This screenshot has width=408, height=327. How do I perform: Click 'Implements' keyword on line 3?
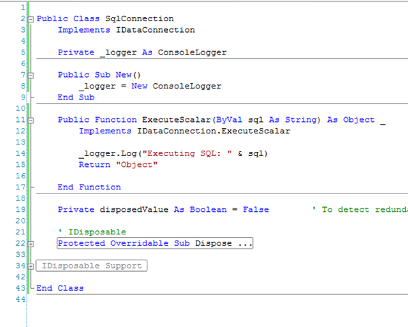(x=84, y=31)
